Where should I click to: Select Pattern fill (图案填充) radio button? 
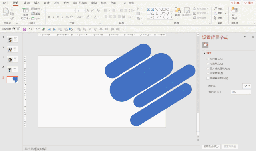pyautogui.click(x=208, y=73)
